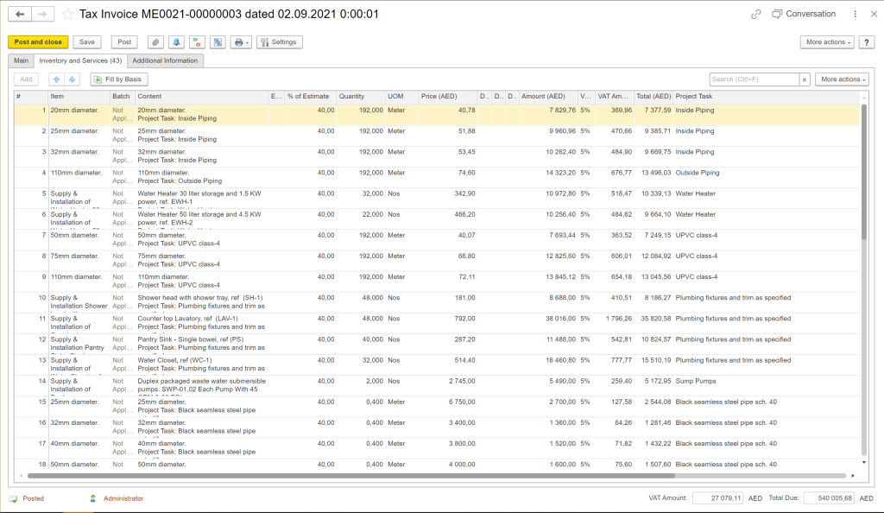Click the Add row button
Viewport: 884px width, 513px height.
pyautogui.click(x=26, y=79)
